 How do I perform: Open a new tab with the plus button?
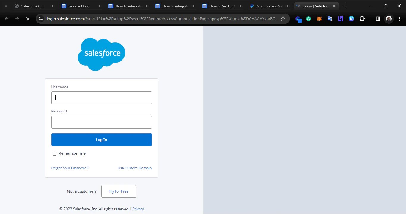point(345,6)
